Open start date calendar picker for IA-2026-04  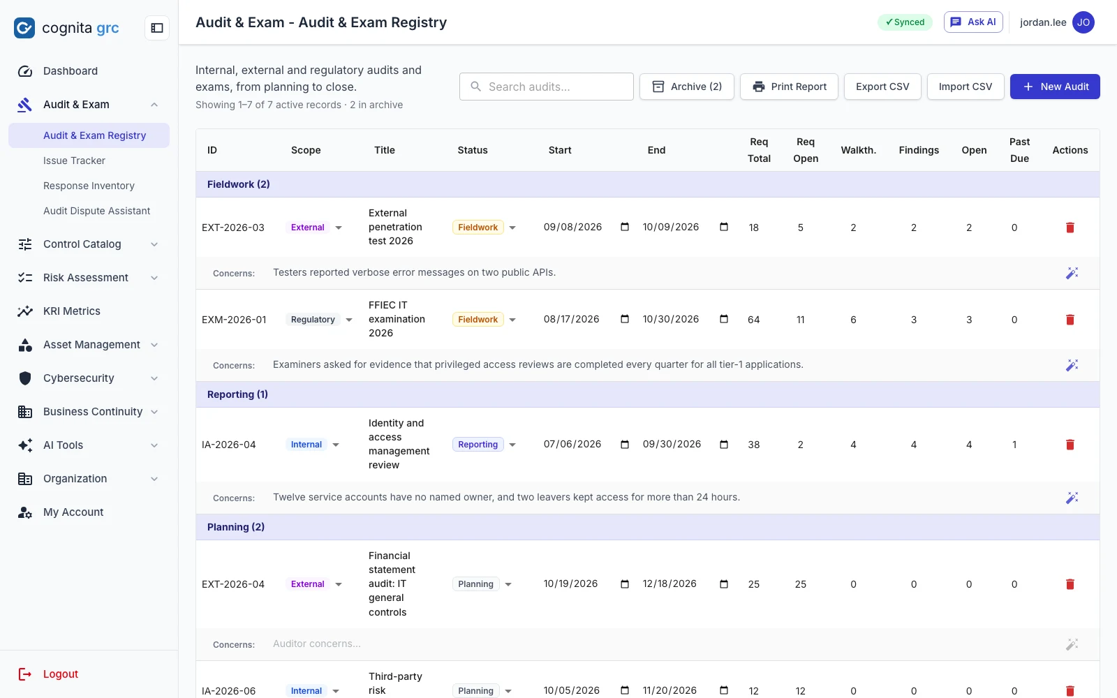625,444
